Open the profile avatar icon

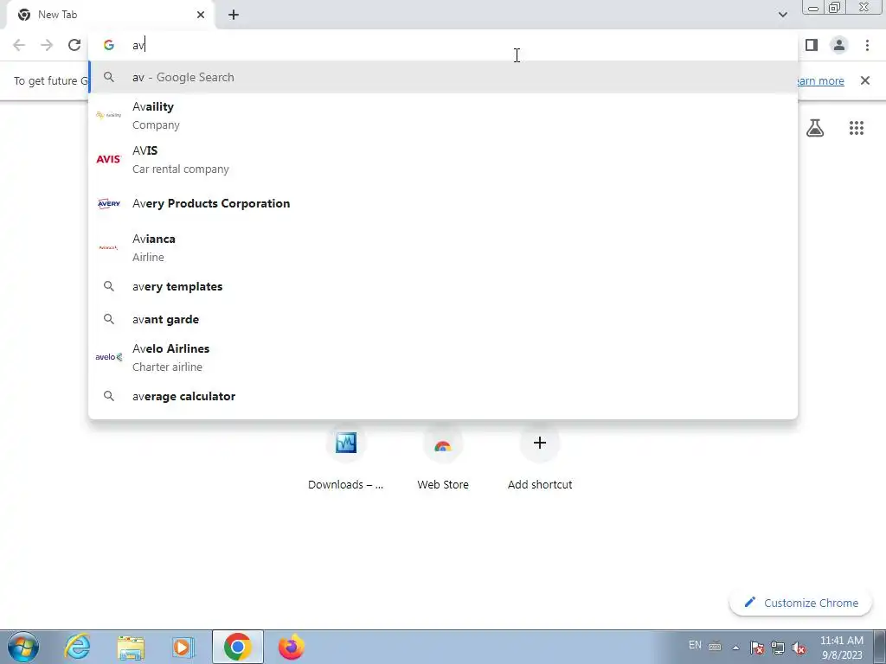point(839,45)
